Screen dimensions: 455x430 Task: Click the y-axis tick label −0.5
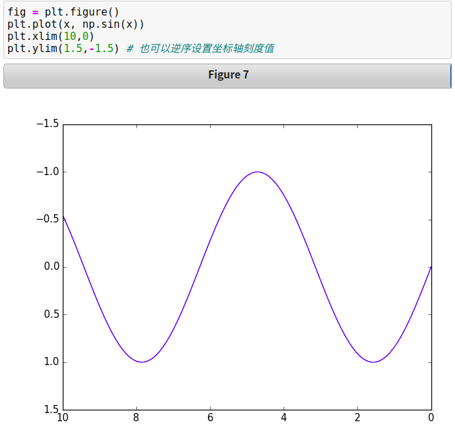click(48, 219)
